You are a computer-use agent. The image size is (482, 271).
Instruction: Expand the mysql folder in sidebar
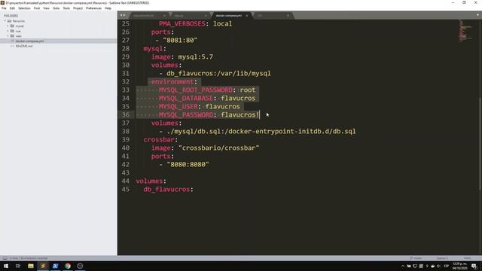pos(8,26)
